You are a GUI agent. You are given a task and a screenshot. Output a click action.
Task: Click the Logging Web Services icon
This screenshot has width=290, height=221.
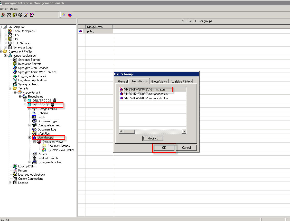(15, 76)
